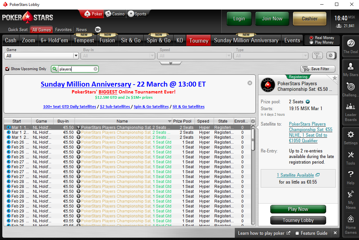Reset filters with the circle-slash button

point(331,55)
